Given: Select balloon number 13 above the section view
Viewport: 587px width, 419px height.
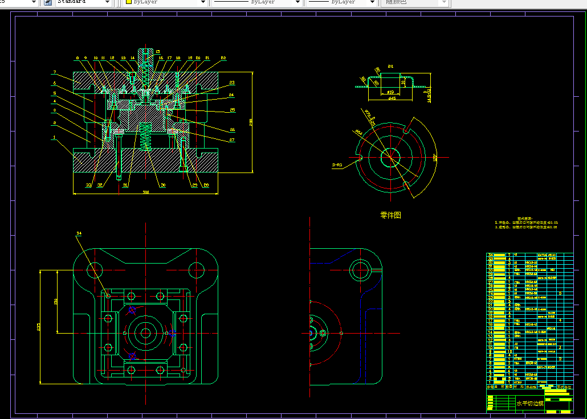Looking at the screenshot, I should click(x=124, y=58).
